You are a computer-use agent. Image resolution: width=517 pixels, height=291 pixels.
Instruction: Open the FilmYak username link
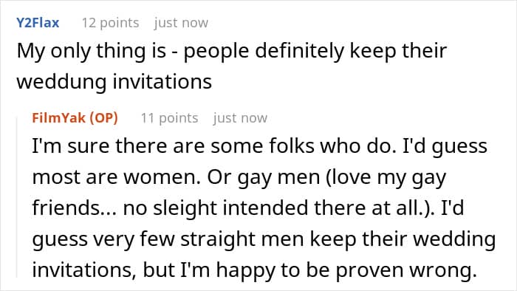coord(58,117)
